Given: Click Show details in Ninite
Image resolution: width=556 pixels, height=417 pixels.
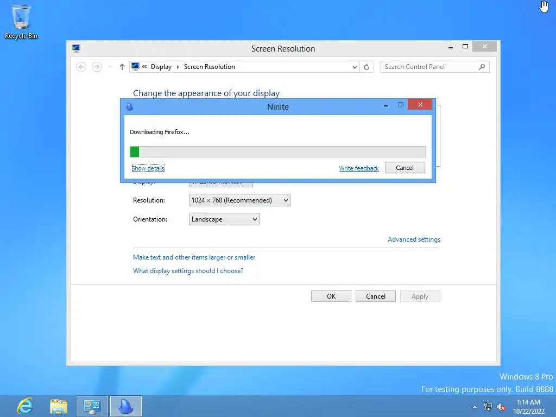Looking at the screenshot, I should (x=148, y=168).
